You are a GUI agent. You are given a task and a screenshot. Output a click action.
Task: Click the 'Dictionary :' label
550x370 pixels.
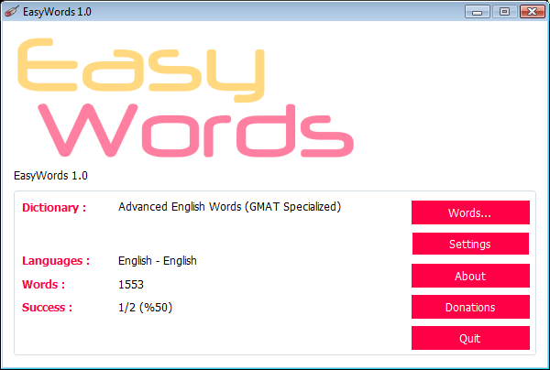pos(54,207)
